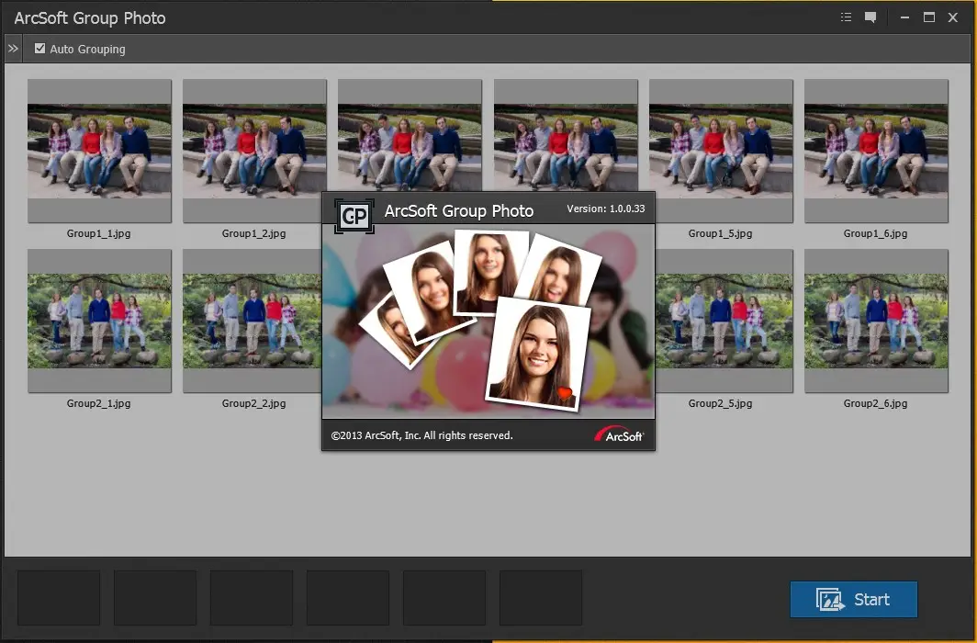Expand the side panel with double chevron
977x643 pixels.
pyautogui.click(x=13, y=49)
